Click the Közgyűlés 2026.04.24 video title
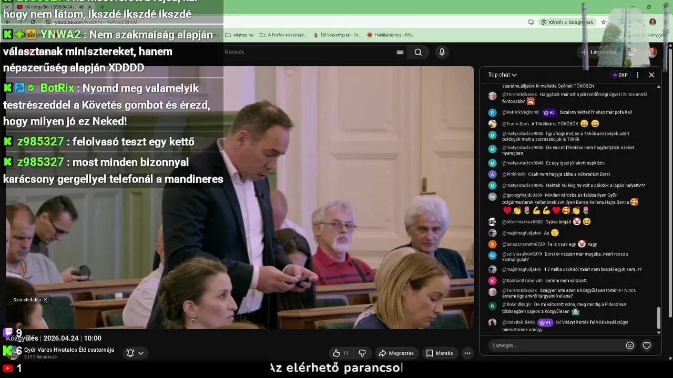Image resolution: width=673 pixels, height=378 pixels. (x=54, y=338)
